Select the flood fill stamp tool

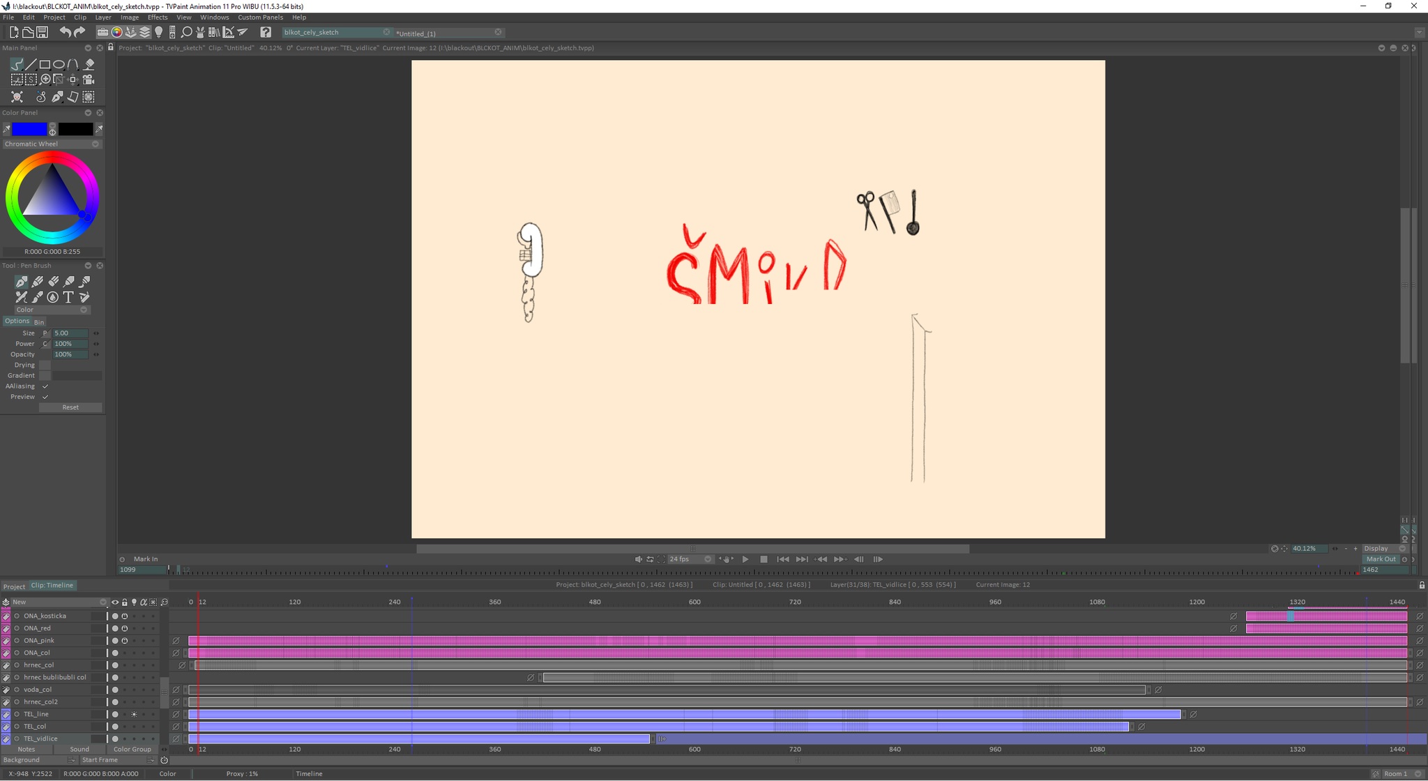89,64
